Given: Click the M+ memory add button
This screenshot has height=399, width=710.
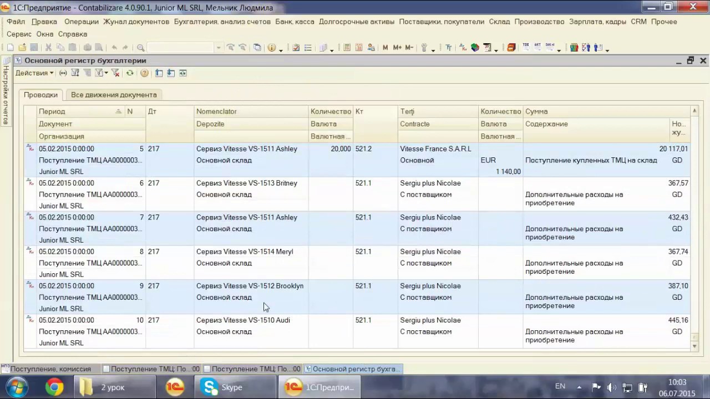Looking at the screenshot, I should (397, 48).
